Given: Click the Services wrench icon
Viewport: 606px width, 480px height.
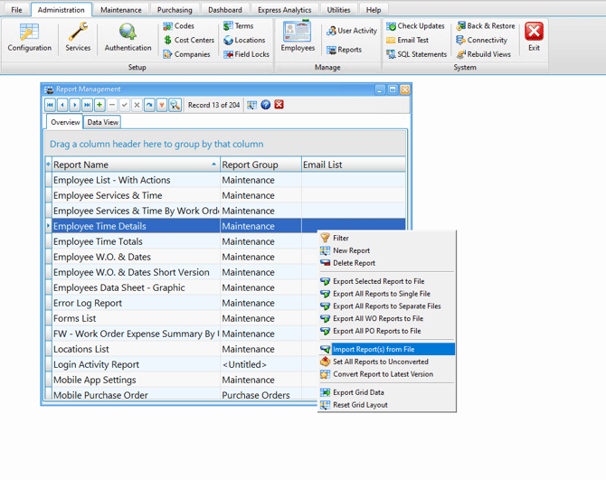Looking at the screenshot, I should coord(78,37).
